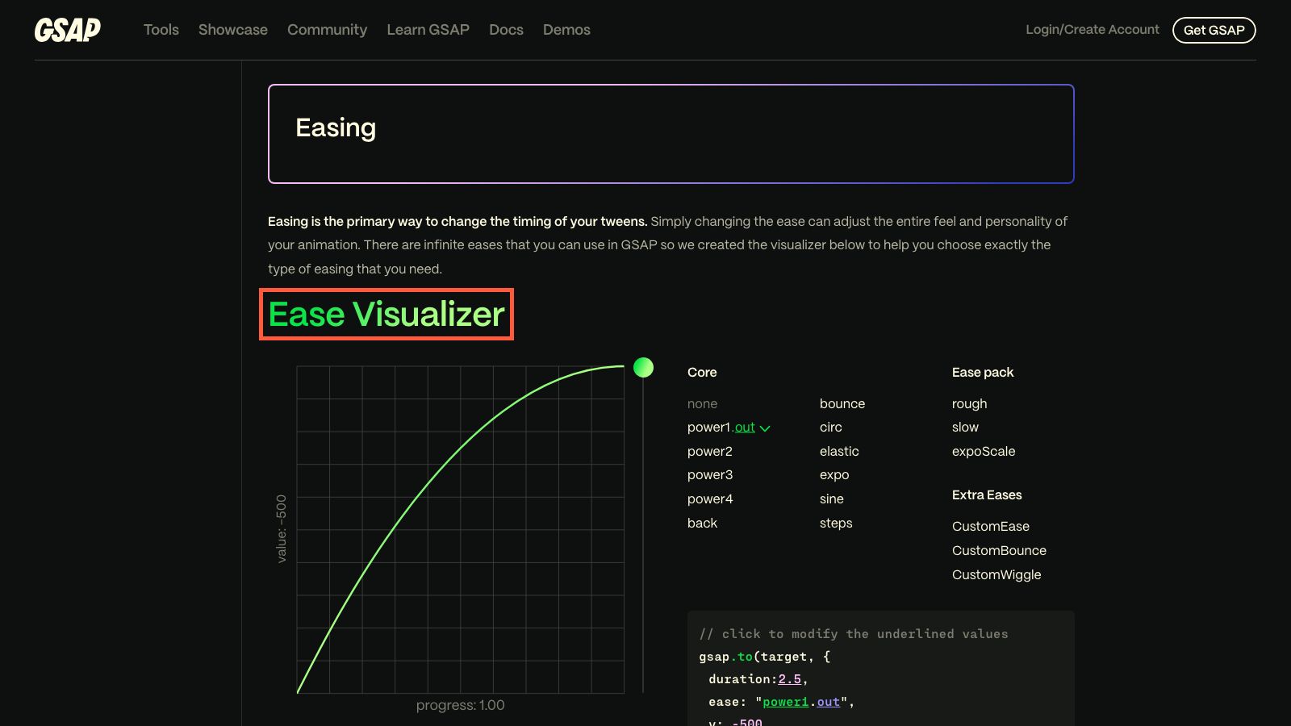
Task: Click Login/Create Account link
Action: [x=1093, y=30]
